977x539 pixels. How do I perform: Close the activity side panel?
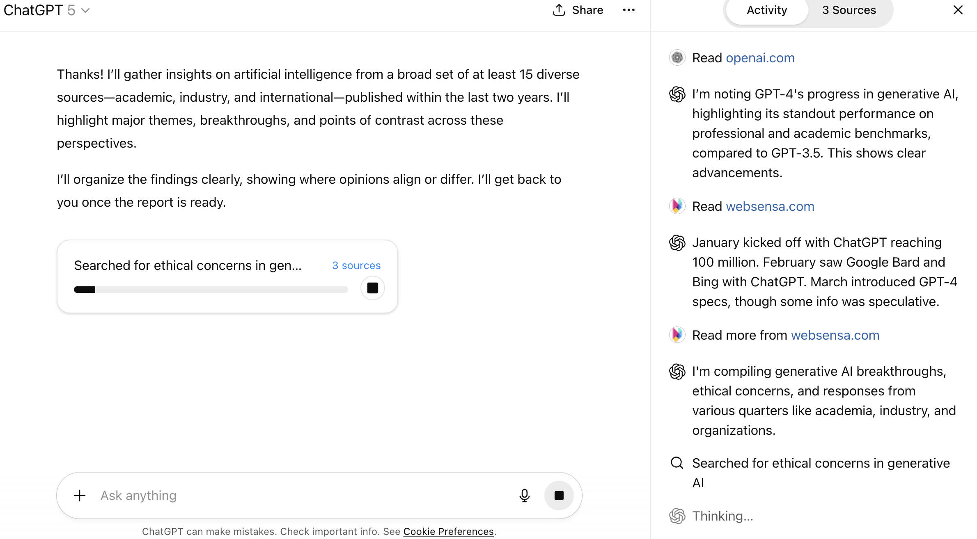point(958,10)
